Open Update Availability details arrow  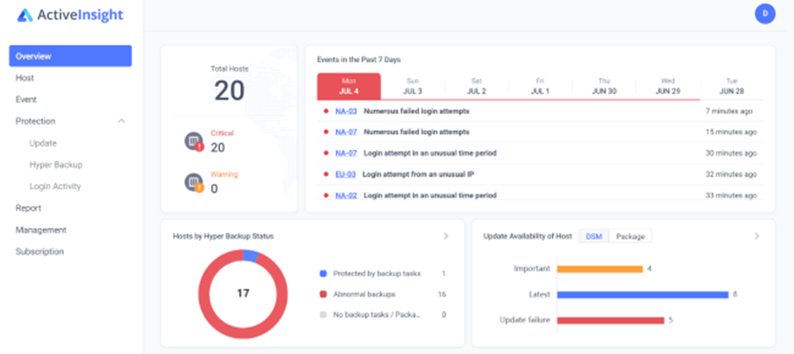[756, 237]
